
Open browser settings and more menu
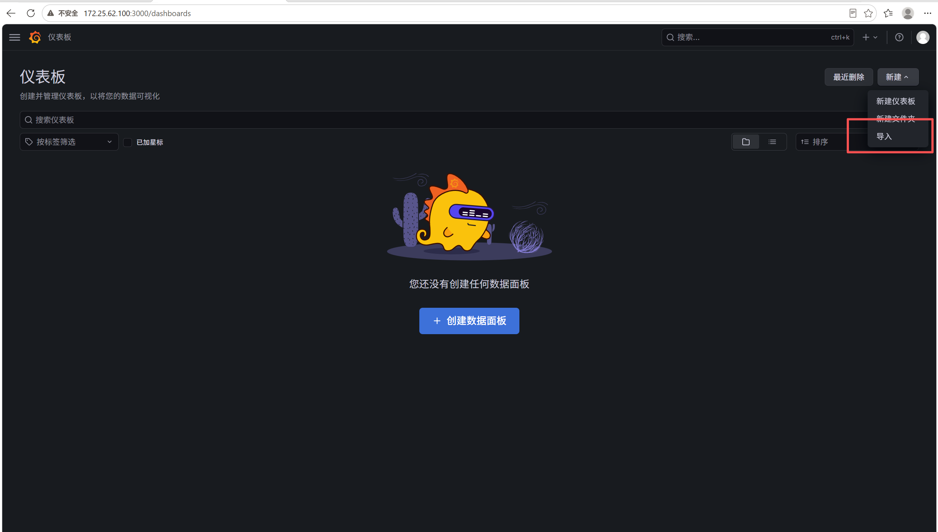tap(928, 14)
